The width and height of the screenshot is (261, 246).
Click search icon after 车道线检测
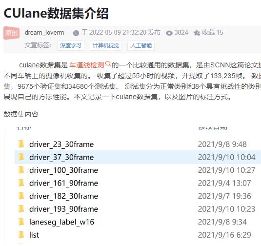pos(108,63)
